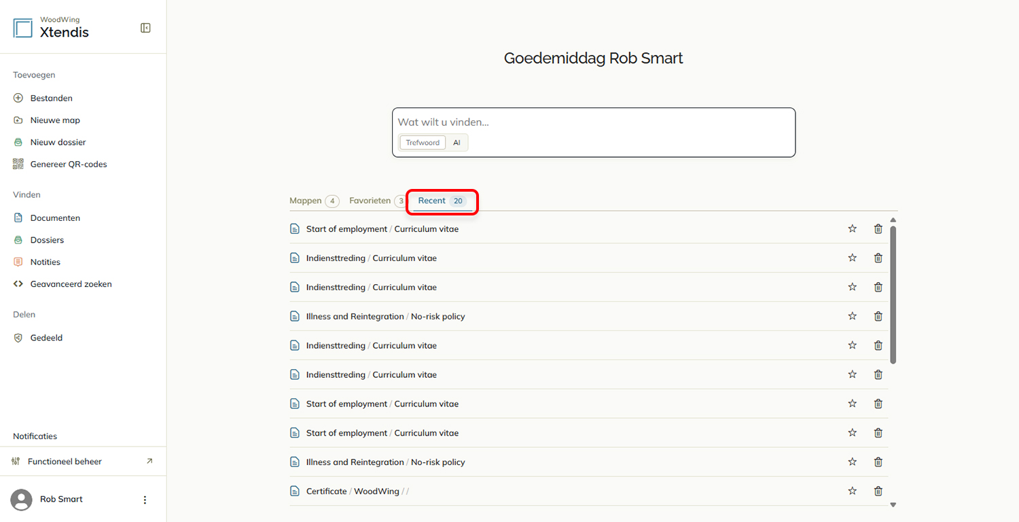1019x522 pixels.
Task: Click the Rob Smart avatar
Action: tap(22, 500)
